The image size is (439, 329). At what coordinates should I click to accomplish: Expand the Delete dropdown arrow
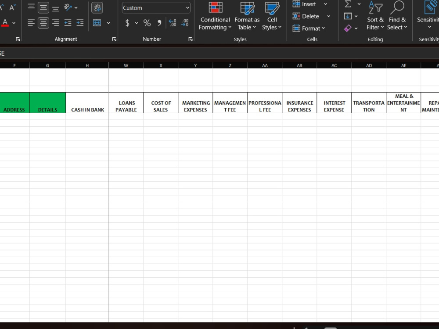(x=329, y=16)
